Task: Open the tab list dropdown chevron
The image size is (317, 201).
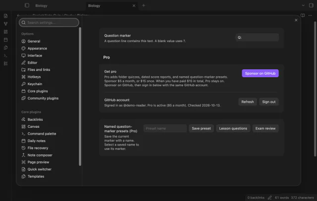Action: point(303,5)
